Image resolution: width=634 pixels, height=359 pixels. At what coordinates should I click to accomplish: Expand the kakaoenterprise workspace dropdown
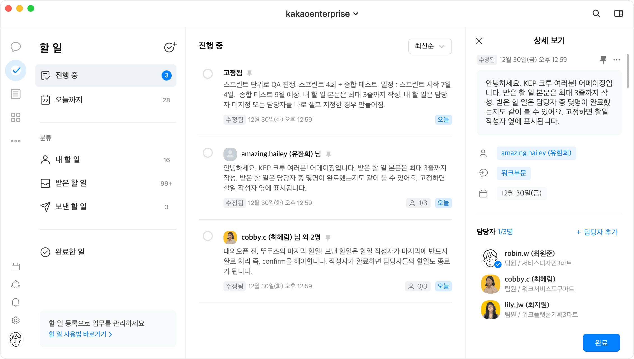click(x=322, y=14)
